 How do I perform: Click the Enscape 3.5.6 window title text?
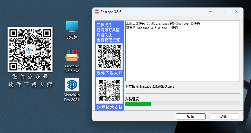point(111,12)
